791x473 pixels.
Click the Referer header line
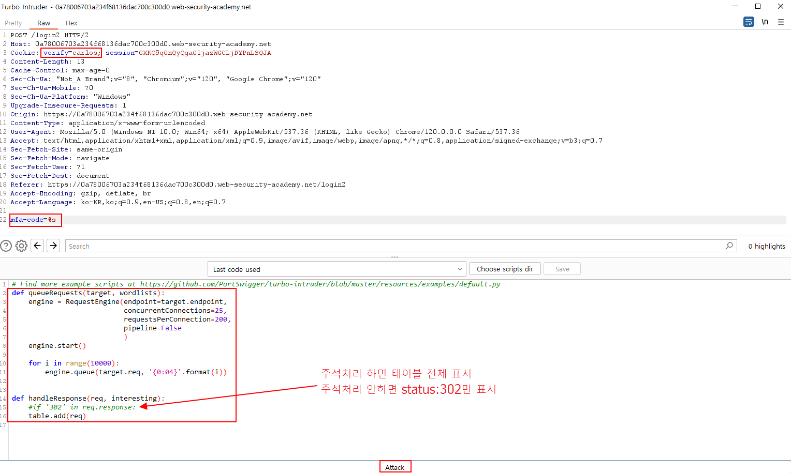178,185
